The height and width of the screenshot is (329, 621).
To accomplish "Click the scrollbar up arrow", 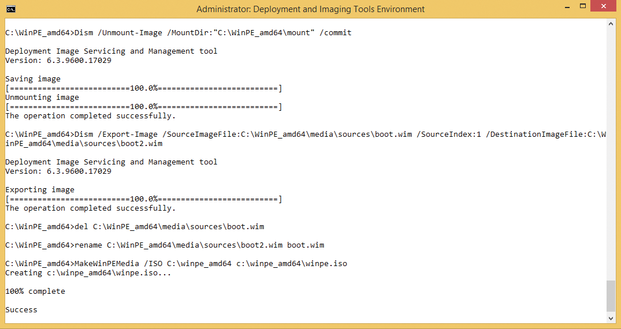I will pyautogui.click(x=611, y=23).
